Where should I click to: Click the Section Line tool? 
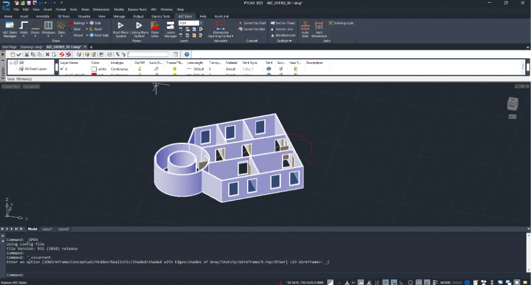click(x=282, y=29)
